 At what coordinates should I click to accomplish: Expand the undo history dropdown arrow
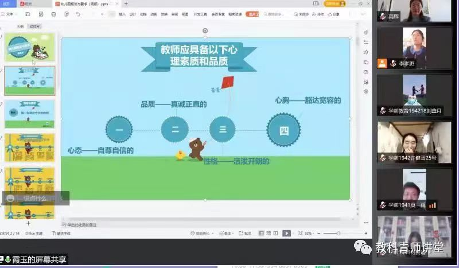pos(84,14)
